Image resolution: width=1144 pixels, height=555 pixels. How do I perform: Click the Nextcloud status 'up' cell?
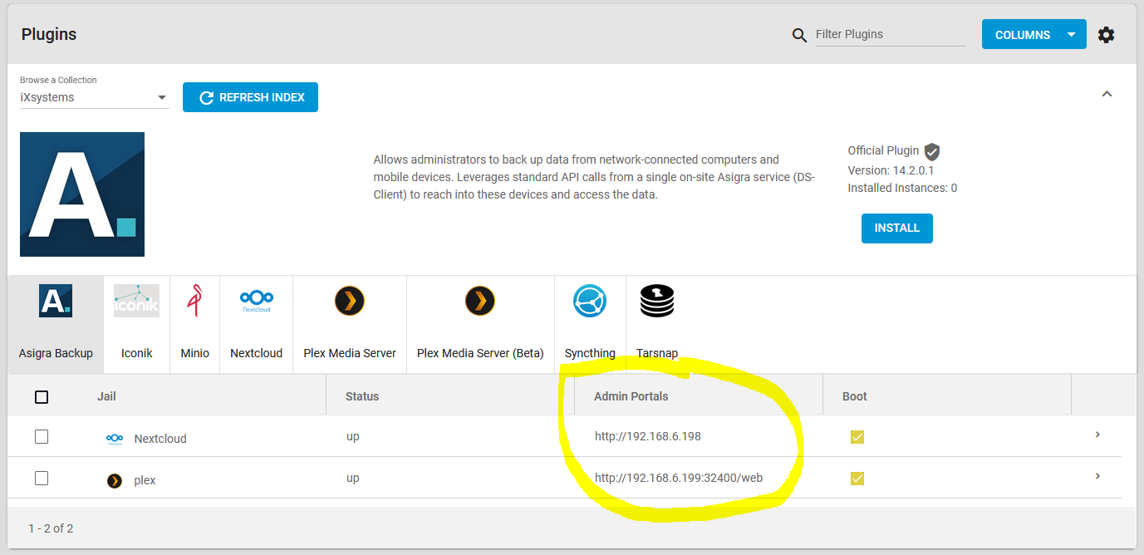[353, 436]
